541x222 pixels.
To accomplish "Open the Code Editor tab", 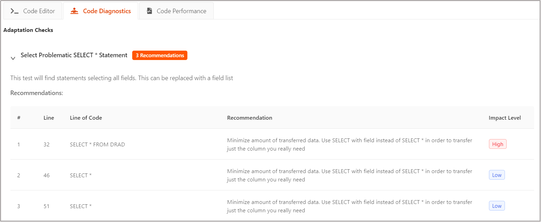I will pos(33,11).
